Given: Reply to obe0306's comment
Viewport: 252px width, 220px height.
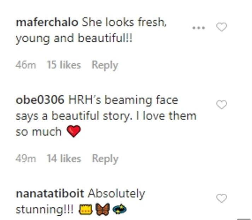Looking at the screenshot, I should (105, 159).
